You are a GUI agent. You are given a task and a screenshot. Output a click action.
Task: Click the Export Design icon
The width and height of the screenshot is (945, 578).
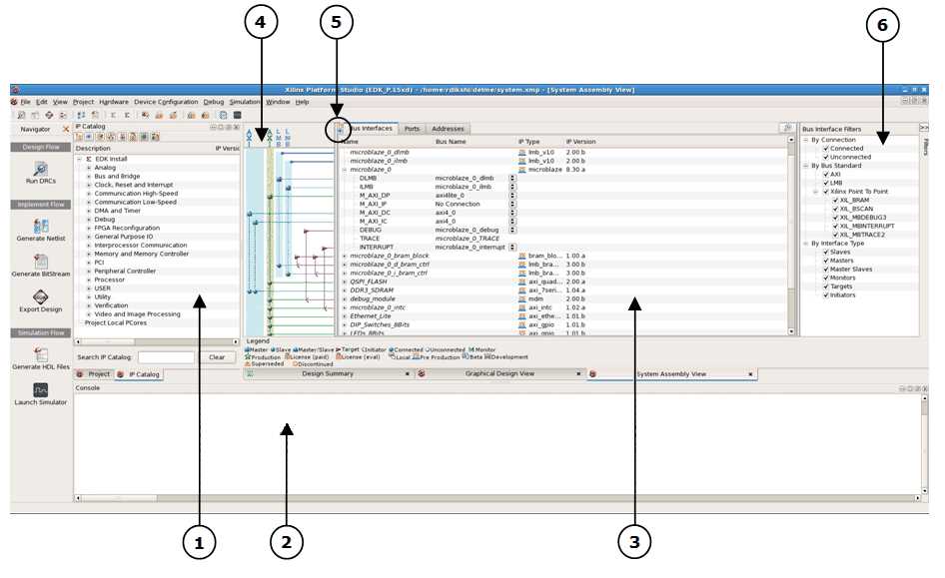coord(40,296)
